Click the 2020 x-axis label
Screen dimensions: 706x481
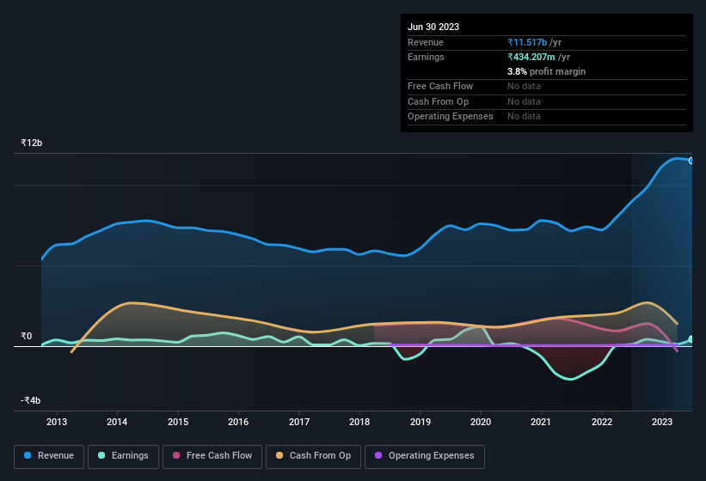point(481,422)
